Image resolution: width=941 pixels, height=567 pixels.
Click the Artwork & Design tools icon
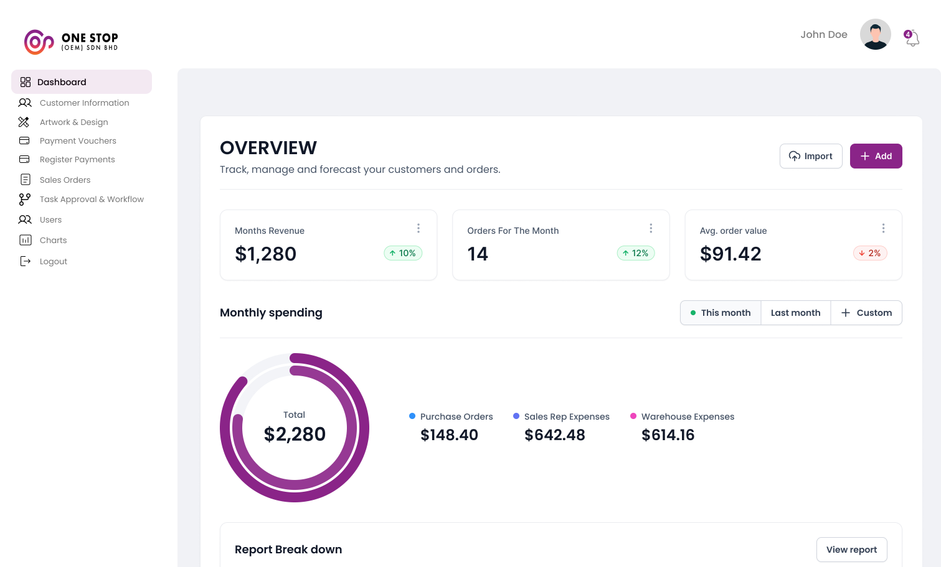point(24,122)
